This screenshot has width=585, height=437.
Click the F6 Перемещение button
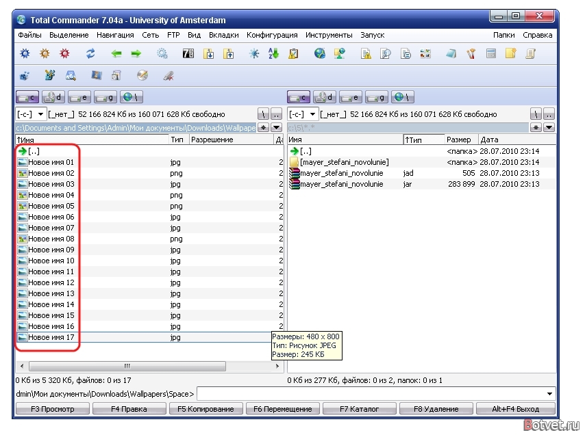[x=282, y=409]
